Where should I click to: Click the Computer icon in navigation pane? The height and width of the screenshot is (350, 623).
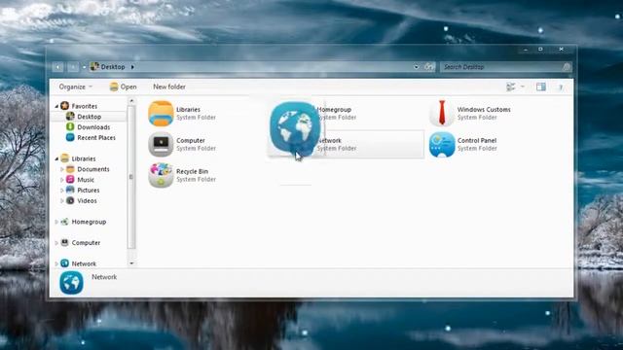click(x=65, y=242)
